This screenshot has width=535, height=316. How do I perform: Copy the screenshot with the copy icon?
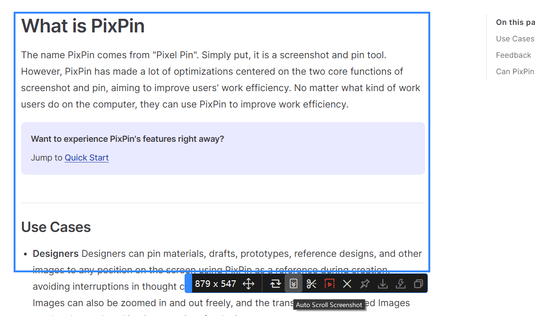(x=418, y=284)
